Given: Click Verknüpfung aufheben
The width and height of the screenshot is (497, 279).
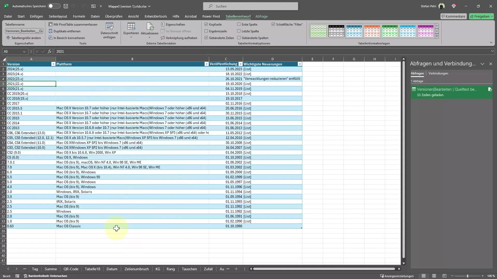Looking at the screenshot, I should point(179,38).
